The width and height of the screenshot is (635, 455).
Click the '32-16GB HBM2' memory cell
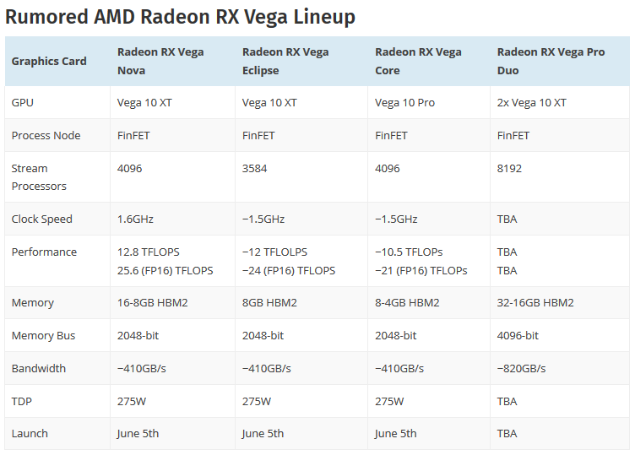click(535, 302)
